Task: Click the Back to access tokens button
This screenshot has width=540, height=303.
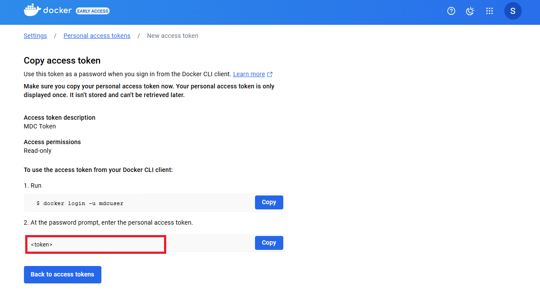Action: tap(62, 275)
